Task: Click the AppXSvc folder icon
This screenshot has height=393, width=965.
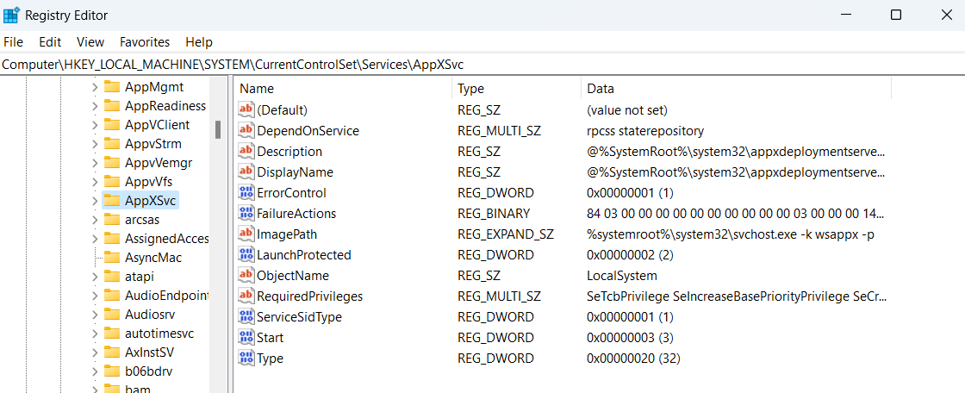Action: pyautogui.click(x=111, y=200)
